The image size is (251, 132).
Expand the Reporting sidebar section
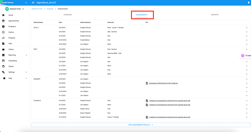[26, 55]
